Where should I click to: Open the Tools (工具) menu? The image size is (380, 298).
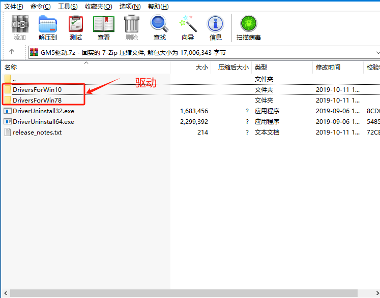68,6
